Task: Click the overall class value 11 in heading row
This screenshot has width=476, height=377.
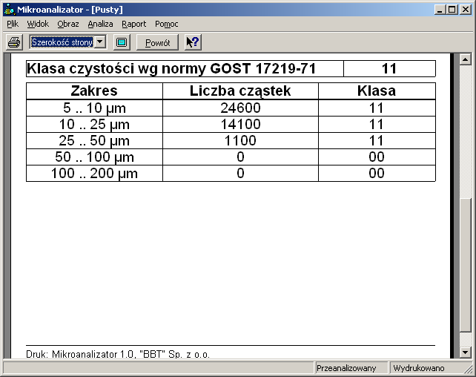Action: [389, 69]
